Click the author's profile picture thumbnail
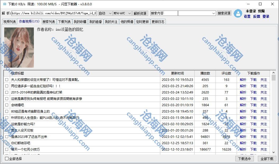This screenshot has width=279, height=164. (19, 48)
